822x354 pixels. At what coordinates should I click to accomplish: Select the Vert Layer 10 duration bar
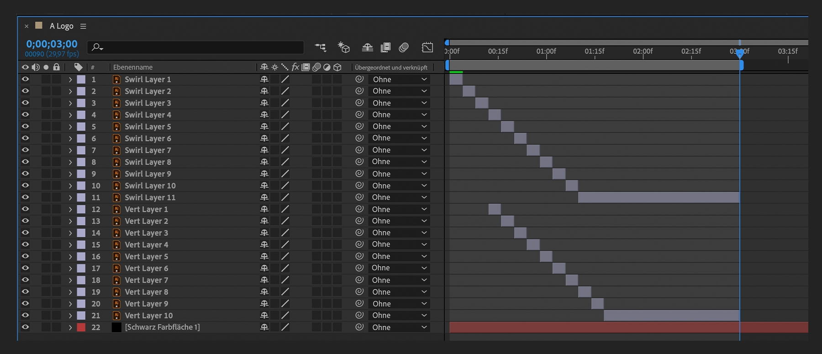click(671, 315)
